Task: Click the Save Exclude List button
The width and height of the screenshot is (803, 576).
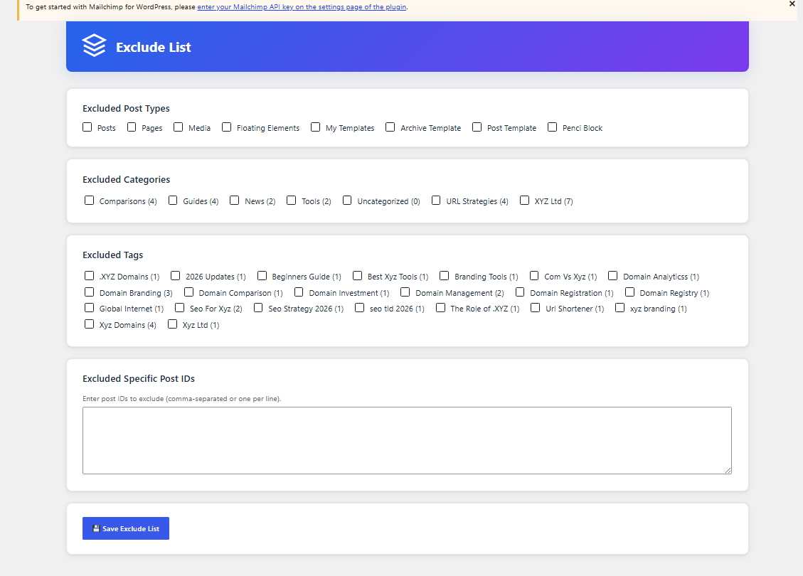Action: click(x=125, y=528)
